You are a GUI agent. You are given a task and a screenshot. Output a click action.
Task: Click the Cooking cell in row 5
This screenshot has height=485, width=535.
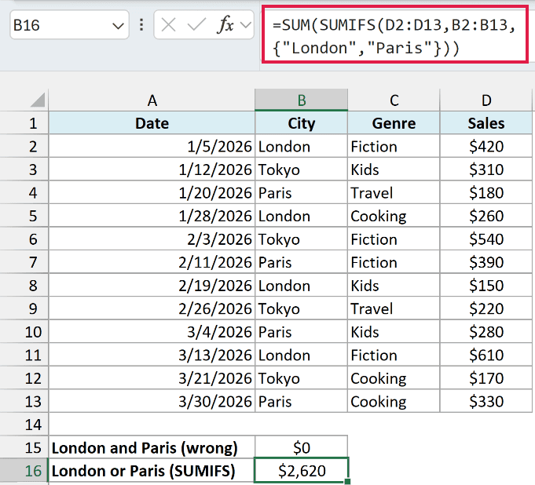tap(394, 216)
